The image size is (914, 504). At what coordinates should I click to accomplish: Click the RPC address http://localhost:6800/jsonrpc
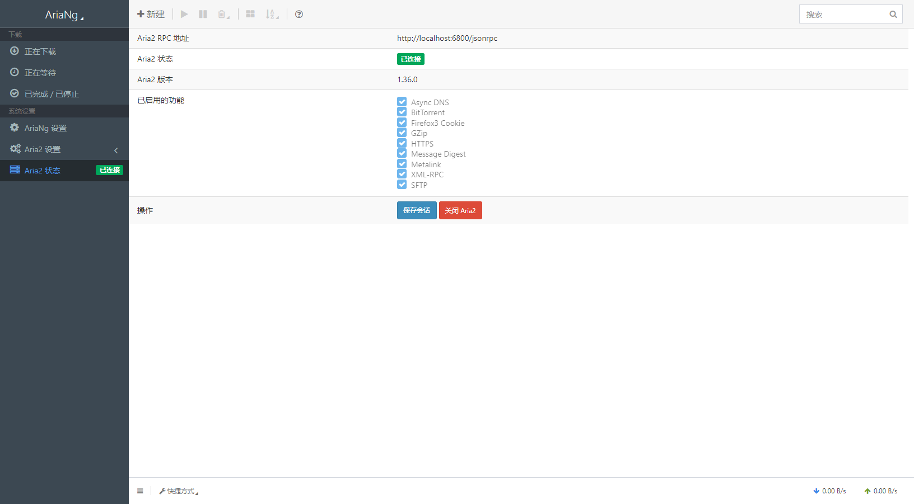coord(447,38)
